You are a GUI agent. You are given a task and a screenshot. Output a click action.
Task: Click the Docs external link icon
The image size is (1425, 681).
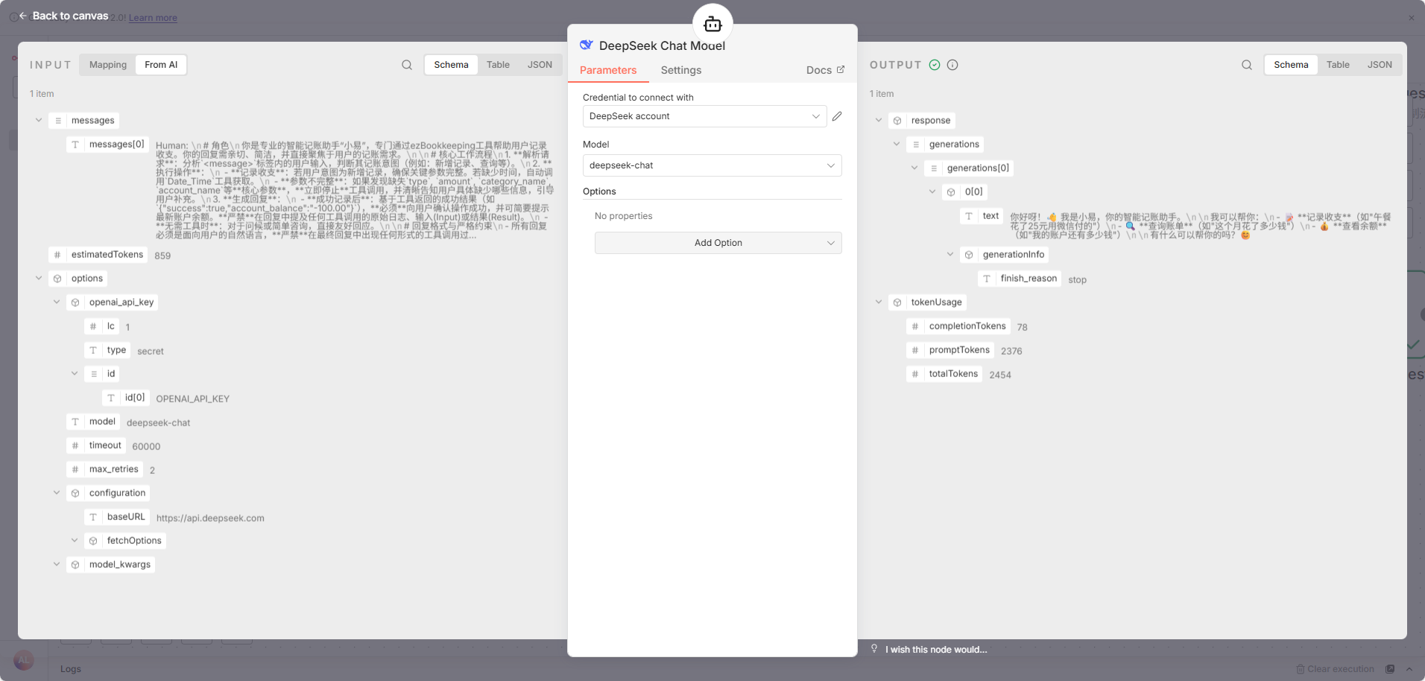coord(841,69)
